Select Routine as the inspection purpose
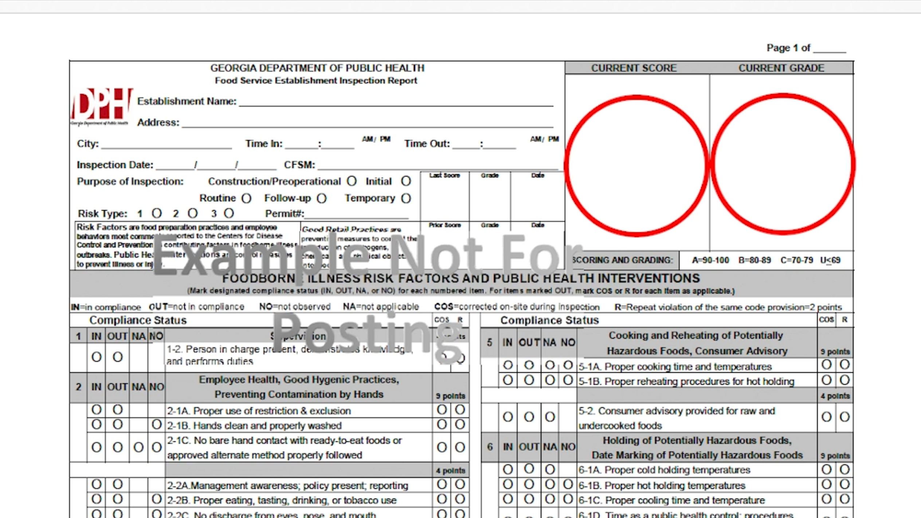 (247, 198)
